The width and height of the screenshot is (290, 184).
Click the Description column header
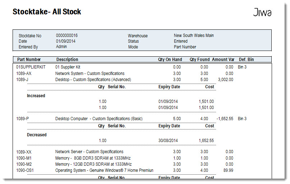click(67, 60)
